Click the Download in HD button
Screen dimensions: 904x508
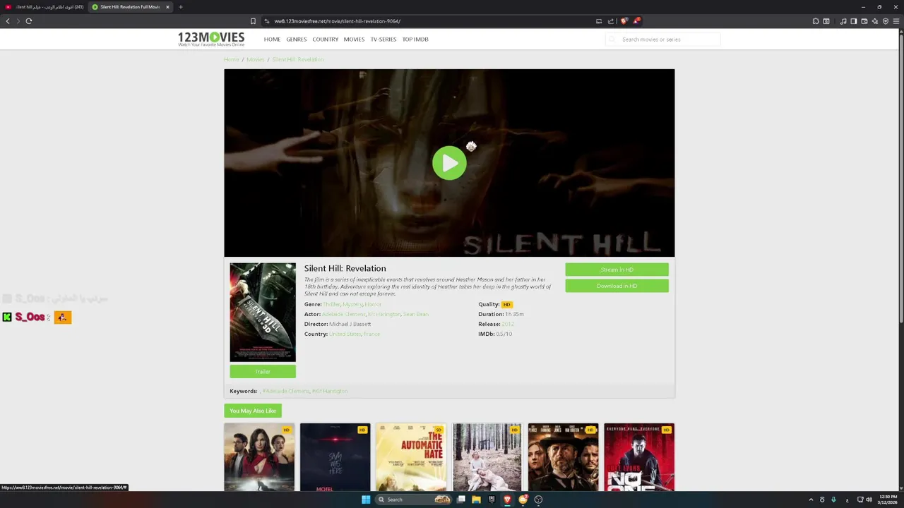tap(617, 286)
